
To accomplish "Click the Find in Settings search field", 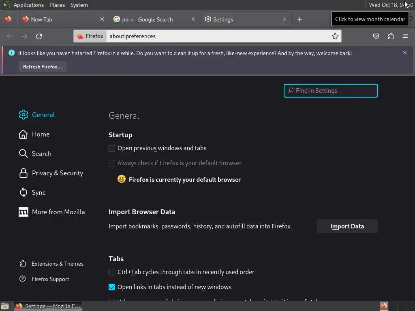I will (x=335, y=91).
